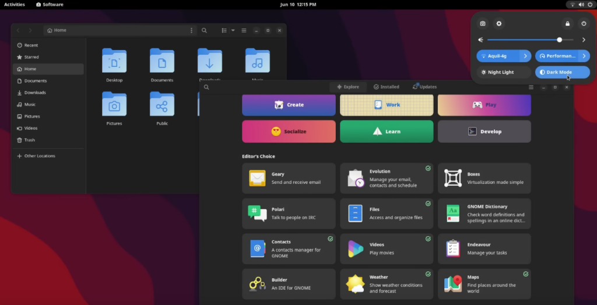Open the Files hamburger menu
The height and width of the screenshot is (305, 597).
click(244, 30)
